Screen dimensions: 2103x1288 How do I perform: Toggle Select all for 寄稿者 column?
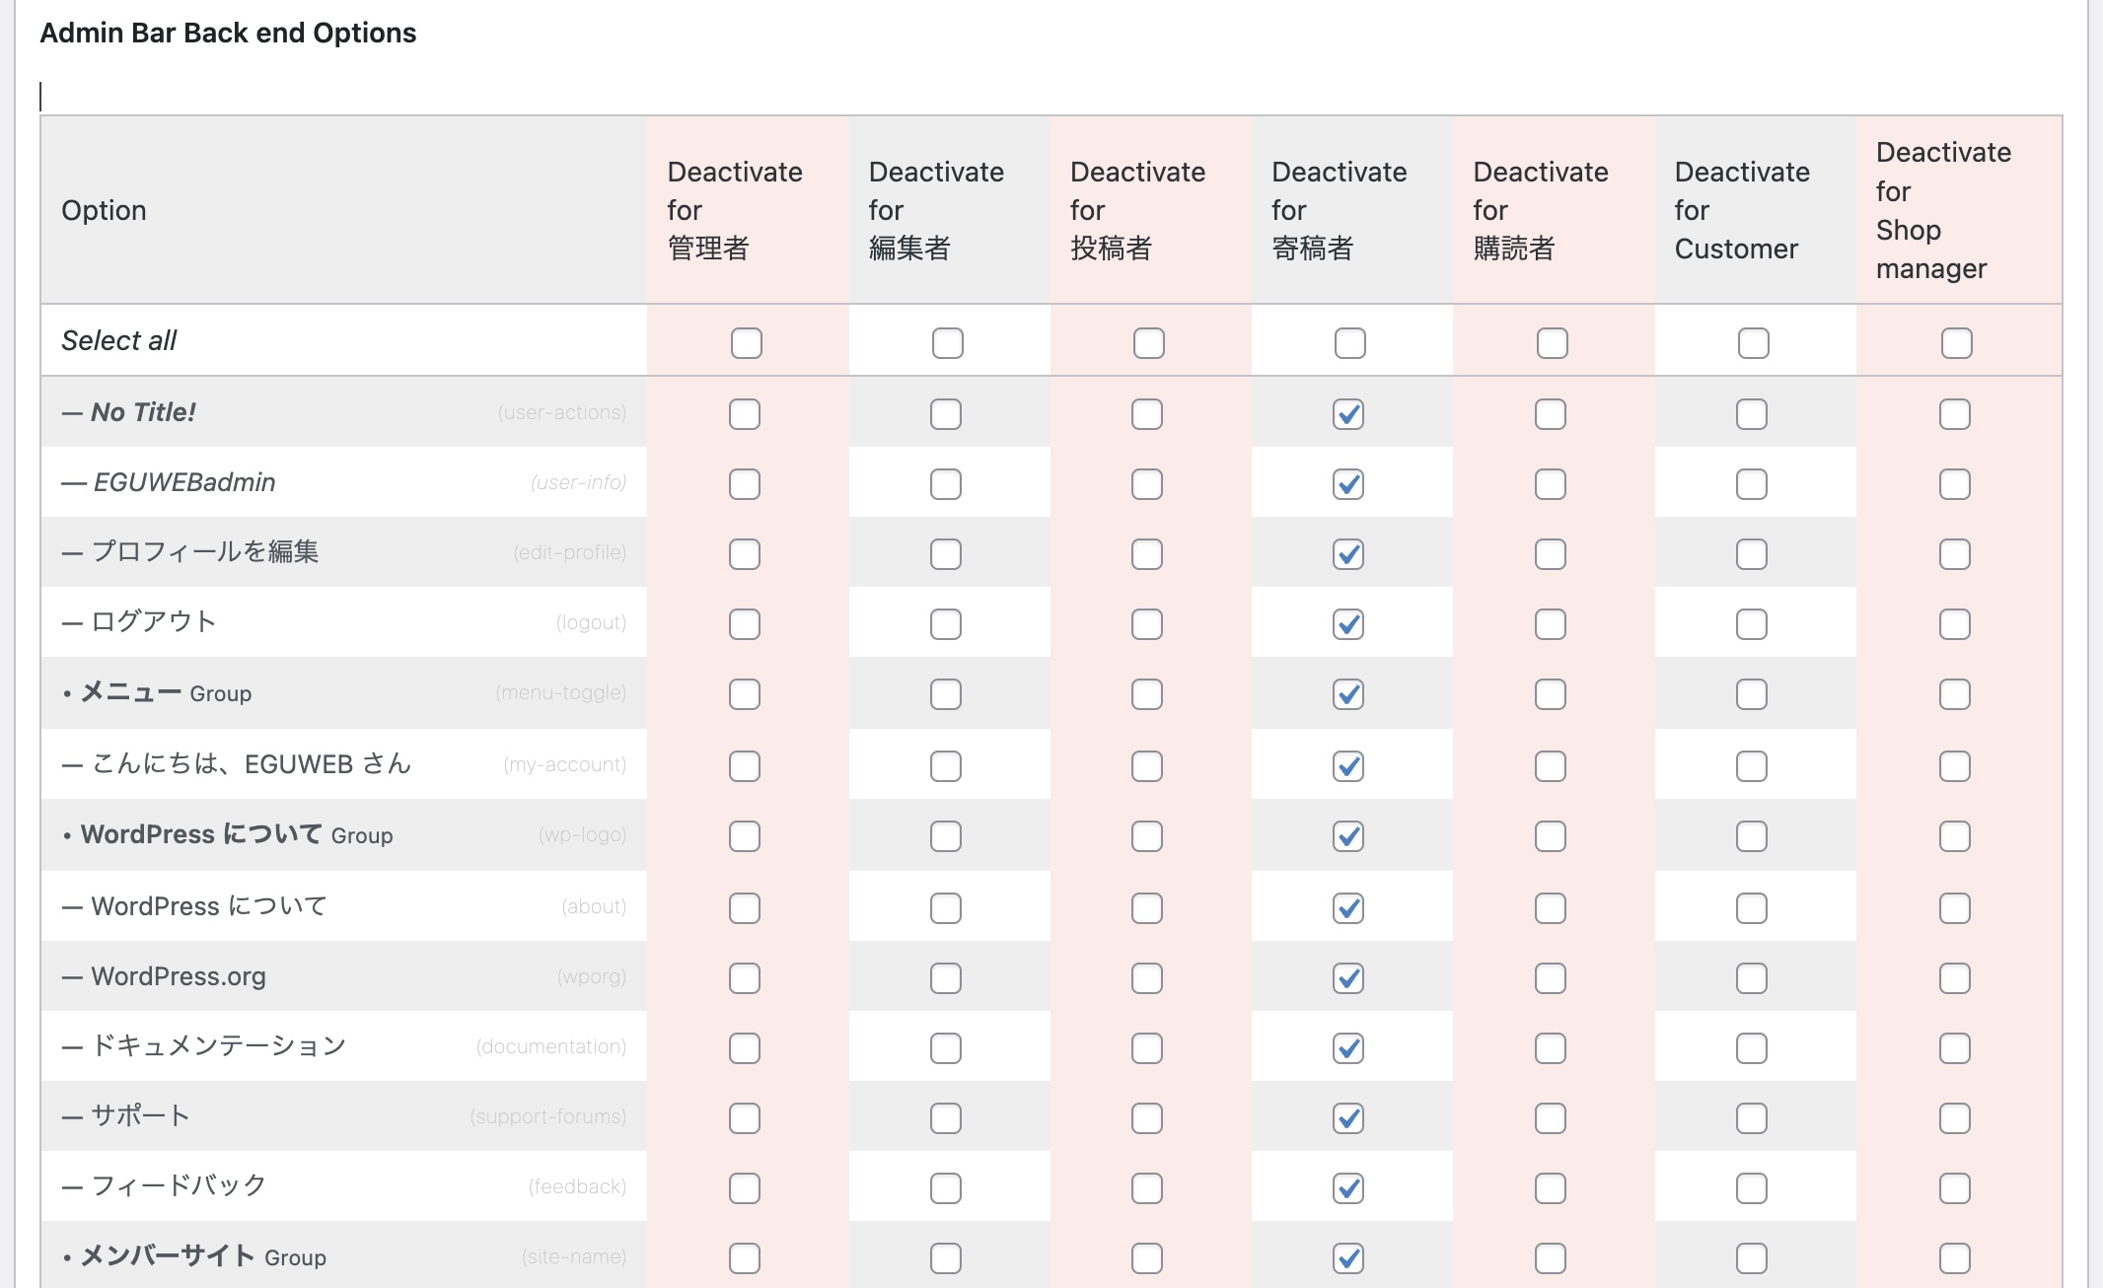[x=1349, y=343]
